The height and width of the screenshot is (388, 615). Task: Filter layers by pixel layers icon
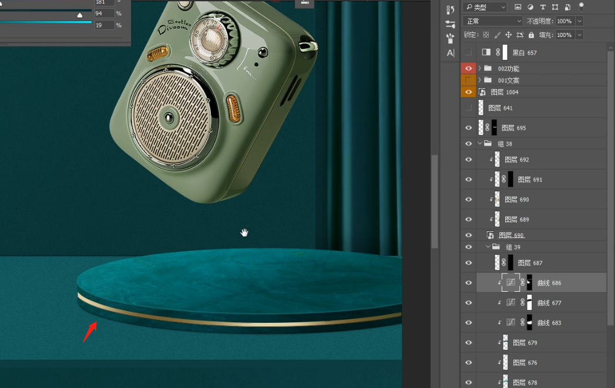click(518, 7)
